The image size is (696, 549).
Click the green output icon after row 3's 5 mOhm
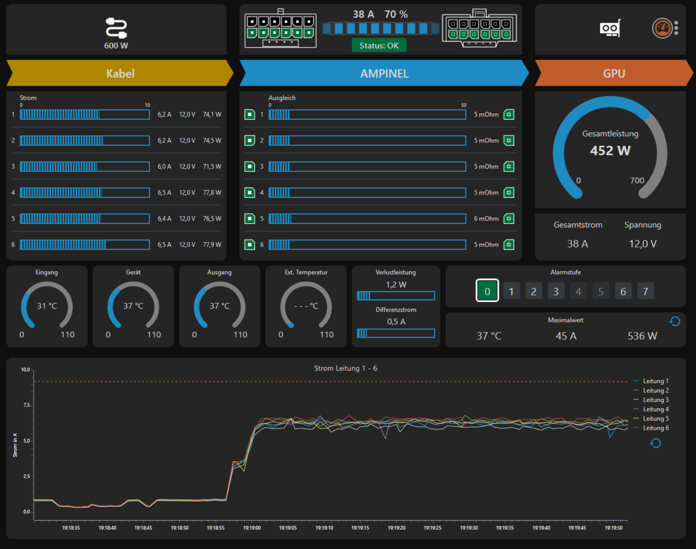509,167
